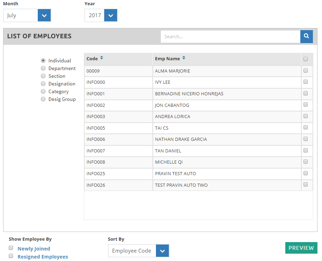
Task: Click the magnifier search icon button
Action: pos(306,36)
